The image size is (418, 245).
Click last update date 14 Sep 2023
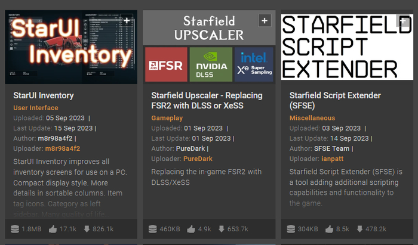(349, 138)
